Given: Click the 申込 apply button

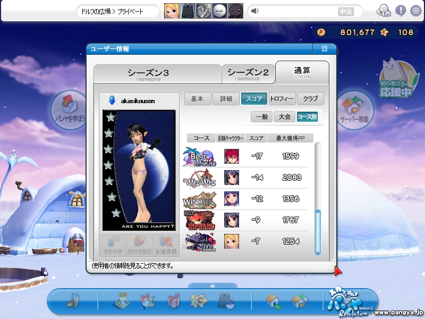Looking at the screenshot, I should pyautogui.click(x=346, y=12).
